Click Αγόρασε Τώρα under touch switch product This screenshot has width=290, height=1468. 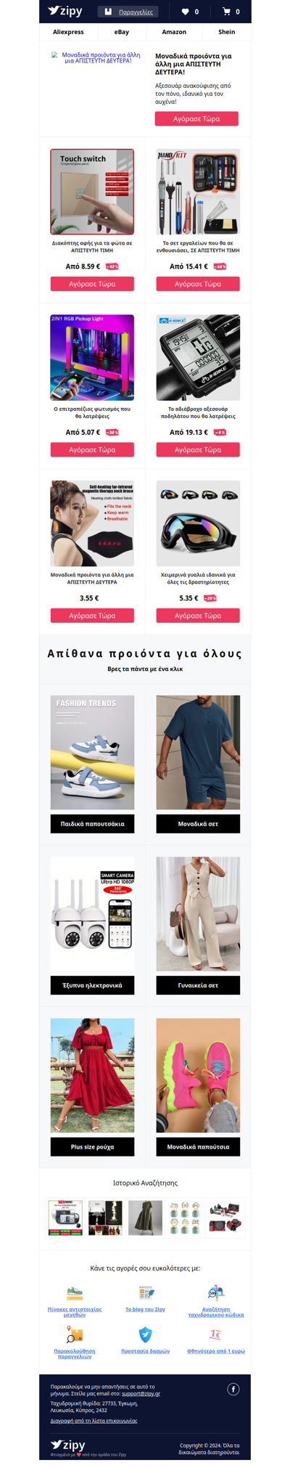(x=92, y=284)
